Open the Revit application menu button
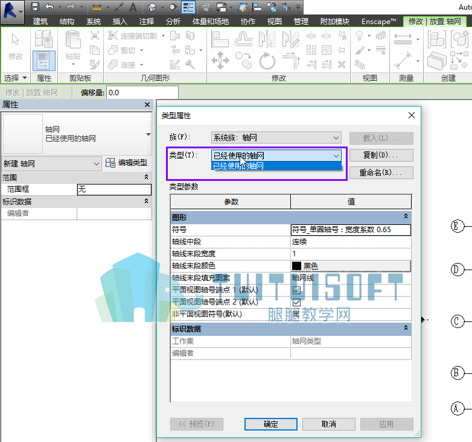Screen dimensions: 472x442 point(12,12)
